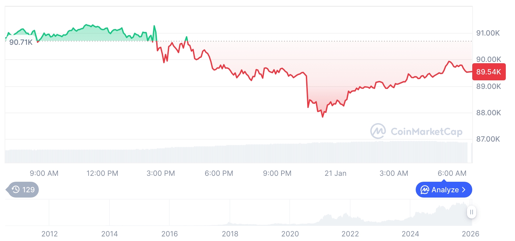Click the 129 count on the history badge
515x241 pixels.
pyautogui.click(x=29, y=189)
